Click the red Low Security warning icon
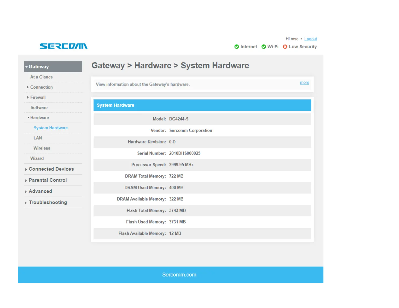The image size is (399, 308). point(285,47)
